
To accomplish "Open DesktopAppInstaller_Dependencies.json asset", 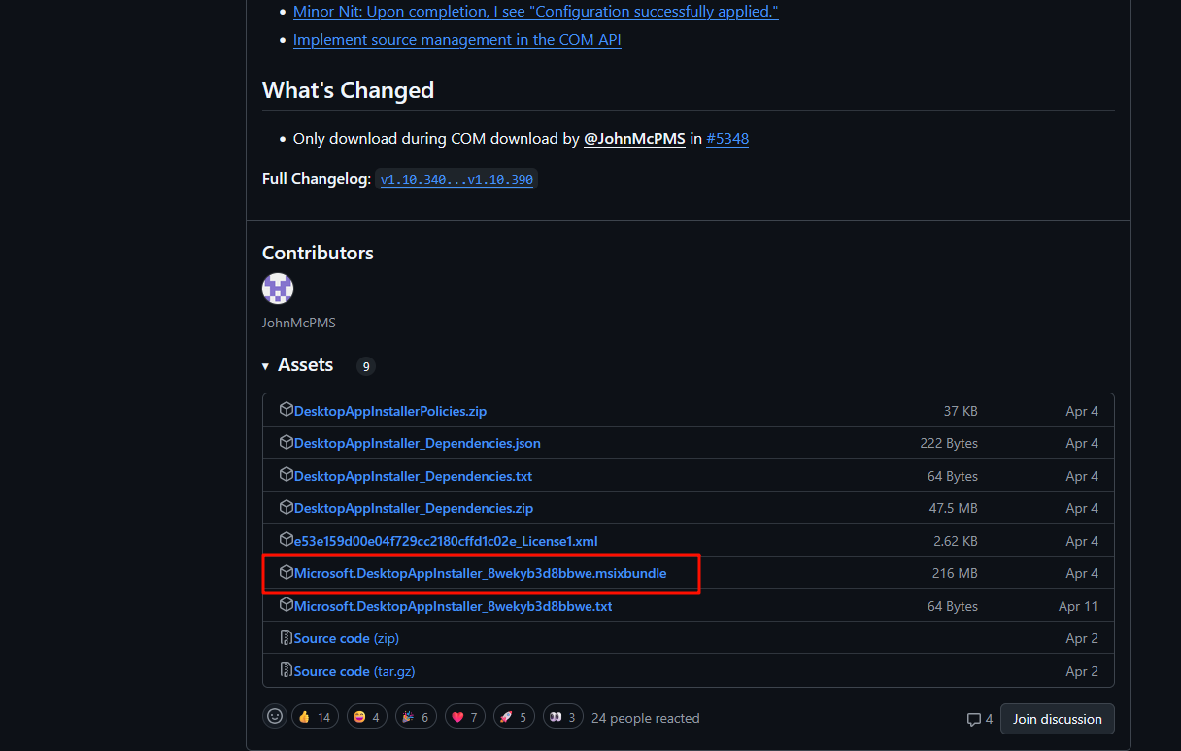I will click(417, 443).
